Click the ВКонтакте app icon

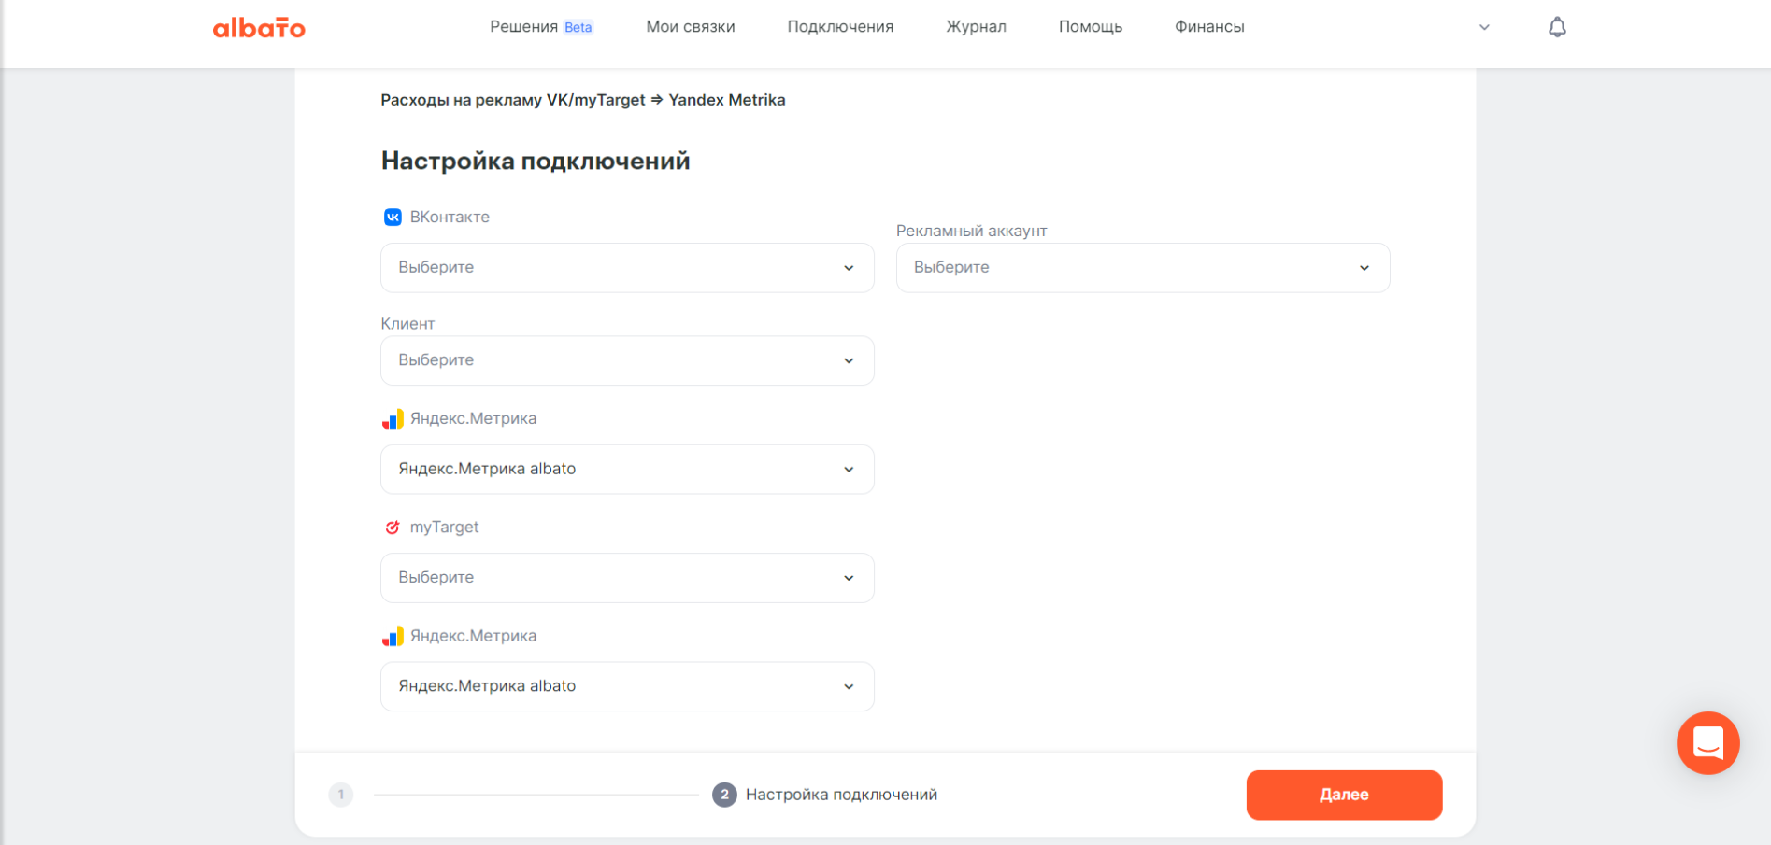pyautogui.click(x=392, y=217)
